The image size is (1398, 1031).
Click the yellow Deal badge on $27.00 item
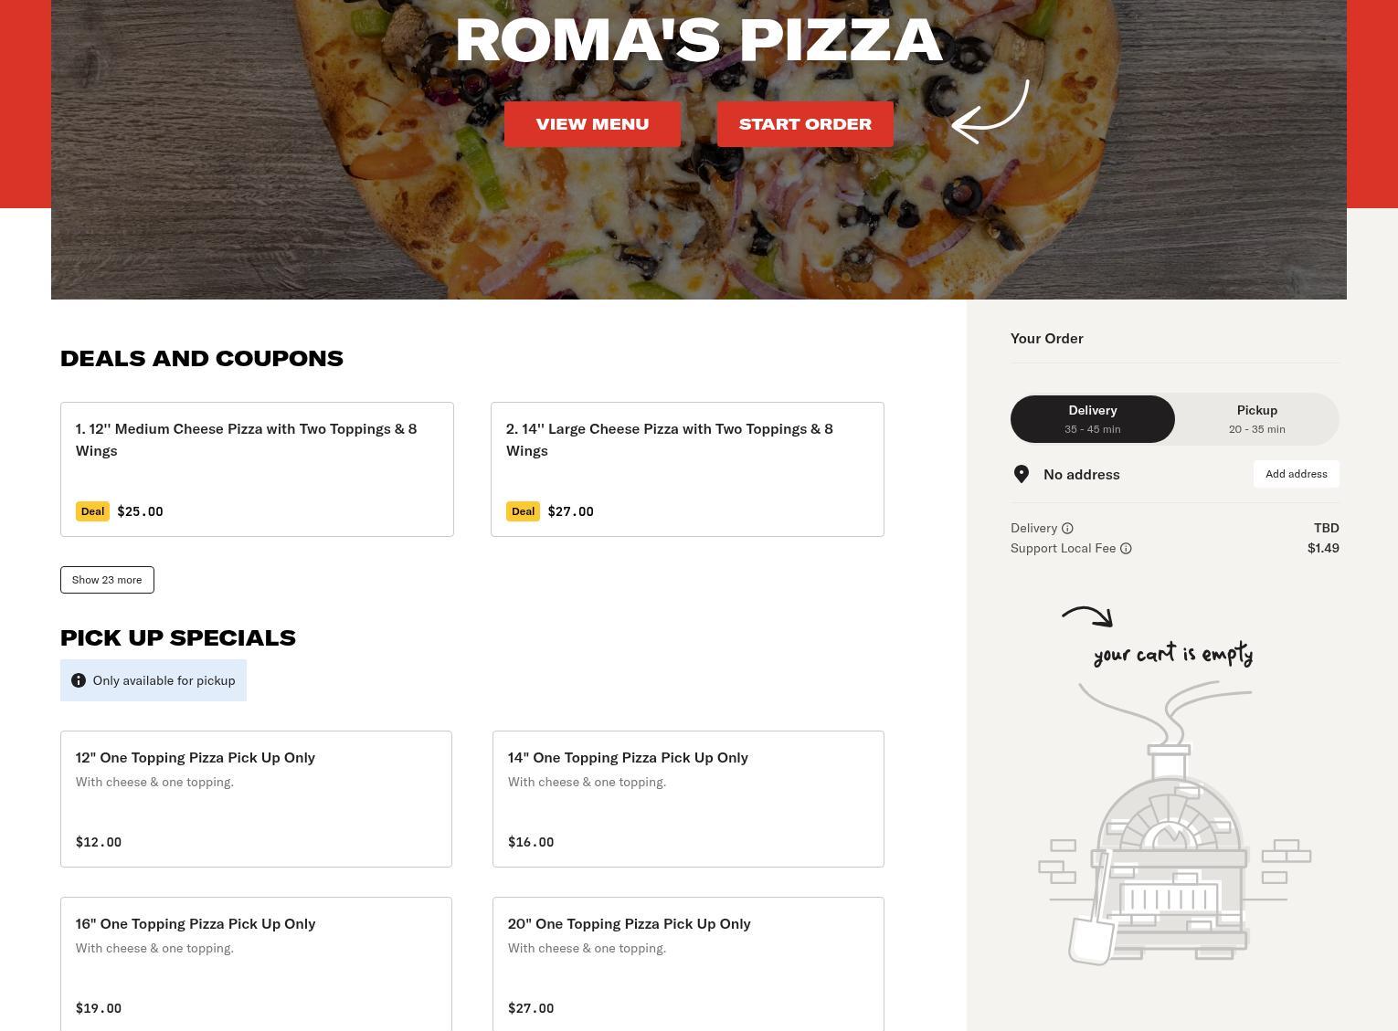[x=523, y=511]
